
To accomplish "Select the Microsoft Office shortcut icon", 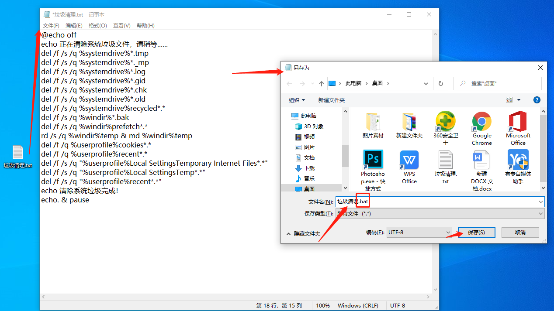I will pos(518,122).
